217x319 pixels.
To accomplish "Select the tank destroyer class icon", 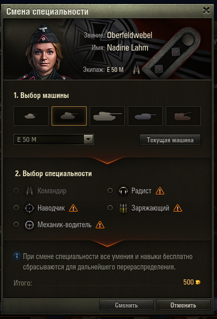I will tap(145, 116).
